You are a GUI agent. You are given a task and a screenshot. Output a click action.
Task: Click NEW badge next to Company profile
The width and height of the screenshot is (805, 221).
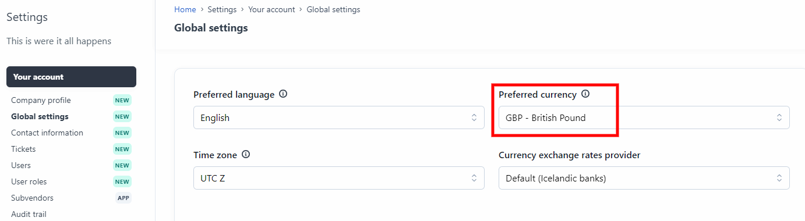pos(122,100)
